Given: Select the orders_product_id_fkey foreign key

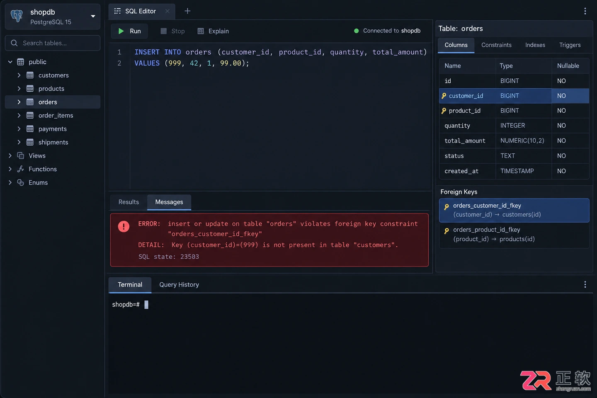Looking at the screenshot, I should coord(514,235).
